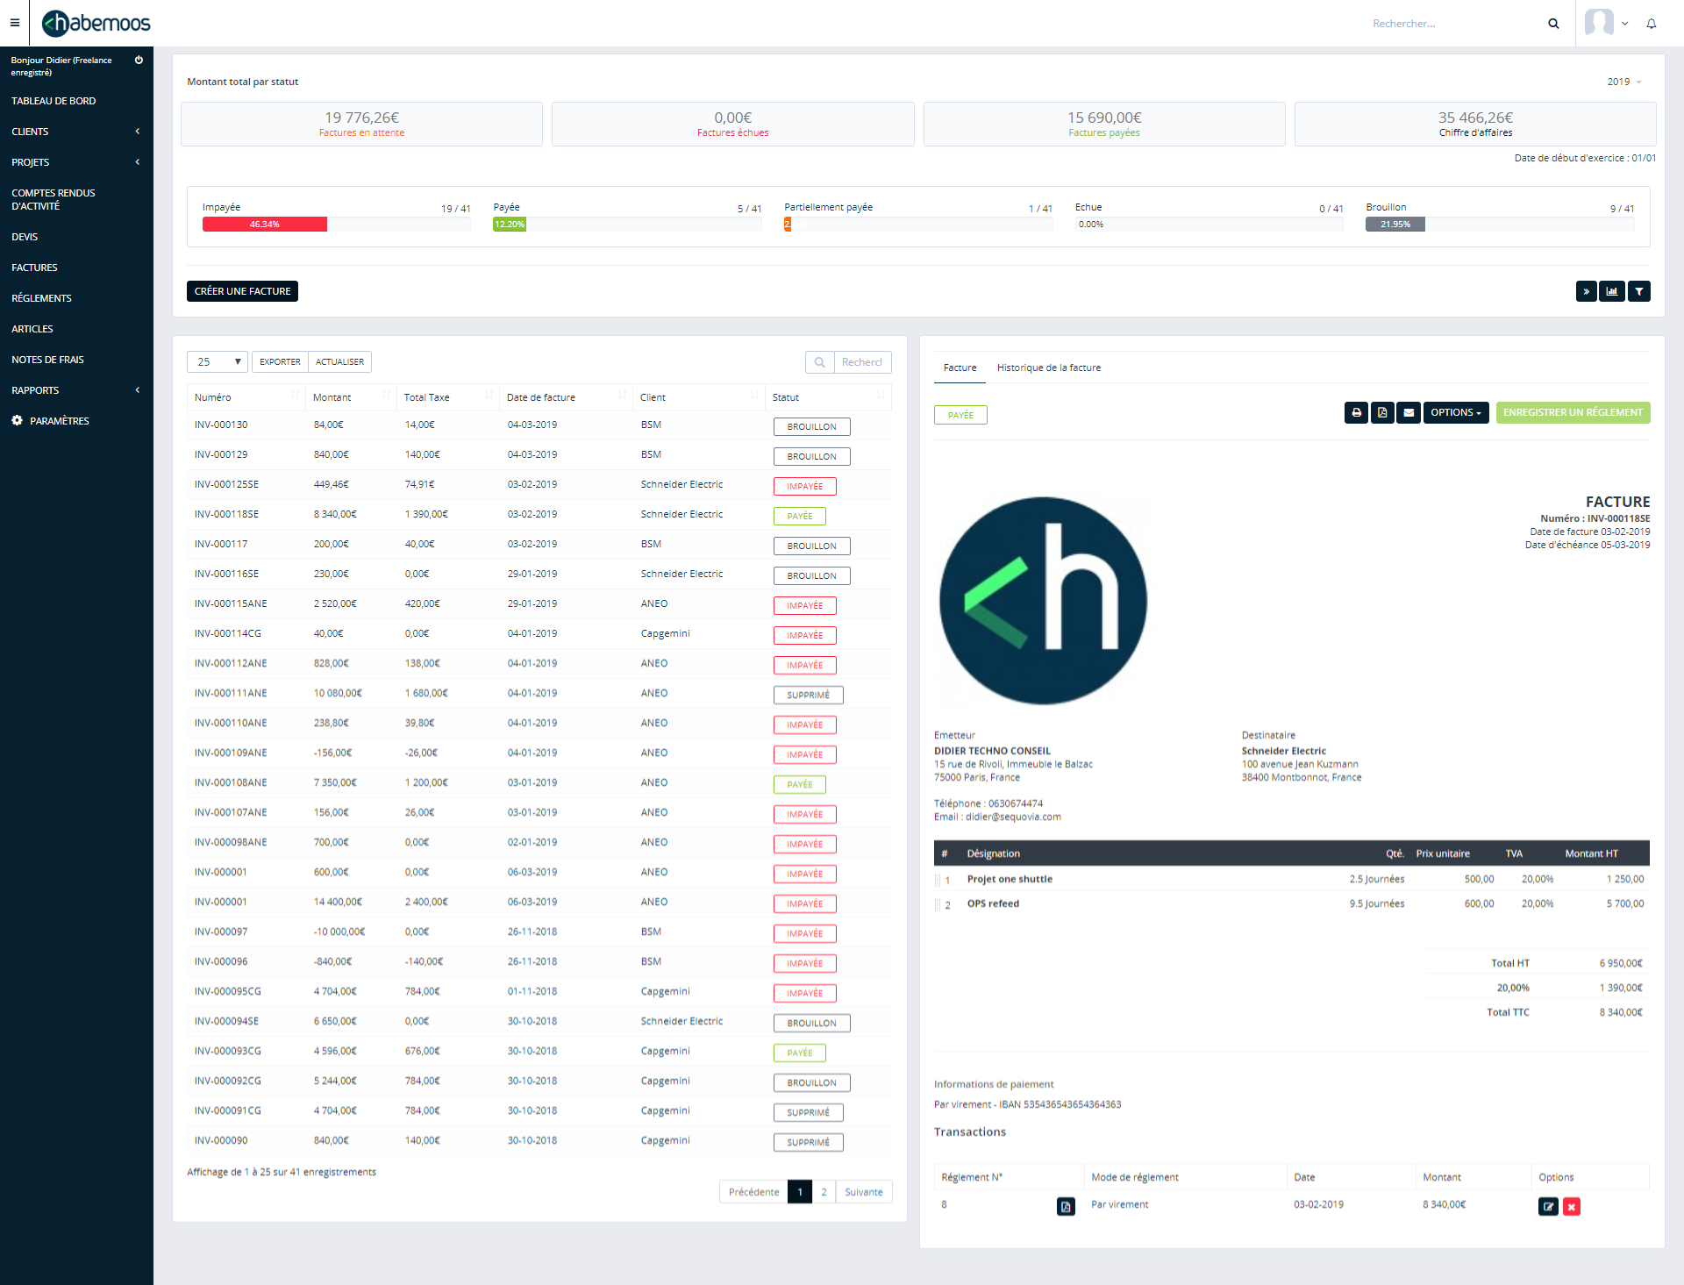
Task: Click page 2 in pagination controls
Action: tap(823, 1190)
